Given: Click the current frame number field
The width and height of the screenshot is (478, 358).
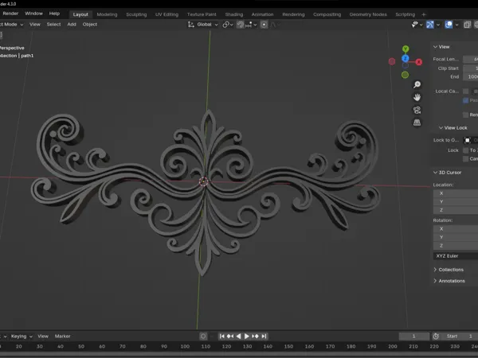Looking at the screenshot, I should coord(414,336).
